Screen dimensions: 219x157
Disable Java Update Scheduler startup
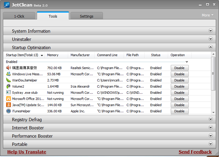pyautogui.click(x=180, y=105)
